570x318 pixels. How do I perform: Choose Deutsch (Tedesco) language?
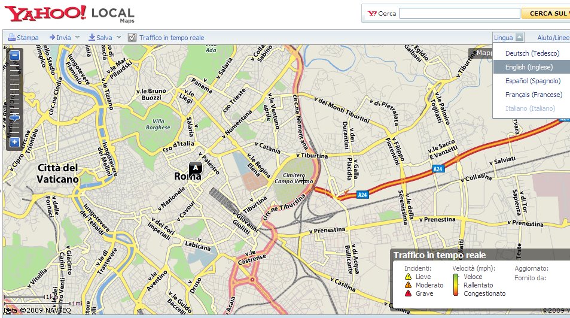point(532,53)
